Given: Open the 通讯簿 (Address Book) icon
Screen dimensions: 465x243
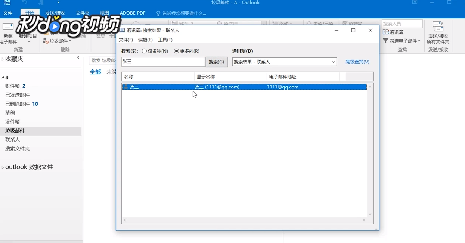Looking at the screenshot, I should click(x=386, y=31).
